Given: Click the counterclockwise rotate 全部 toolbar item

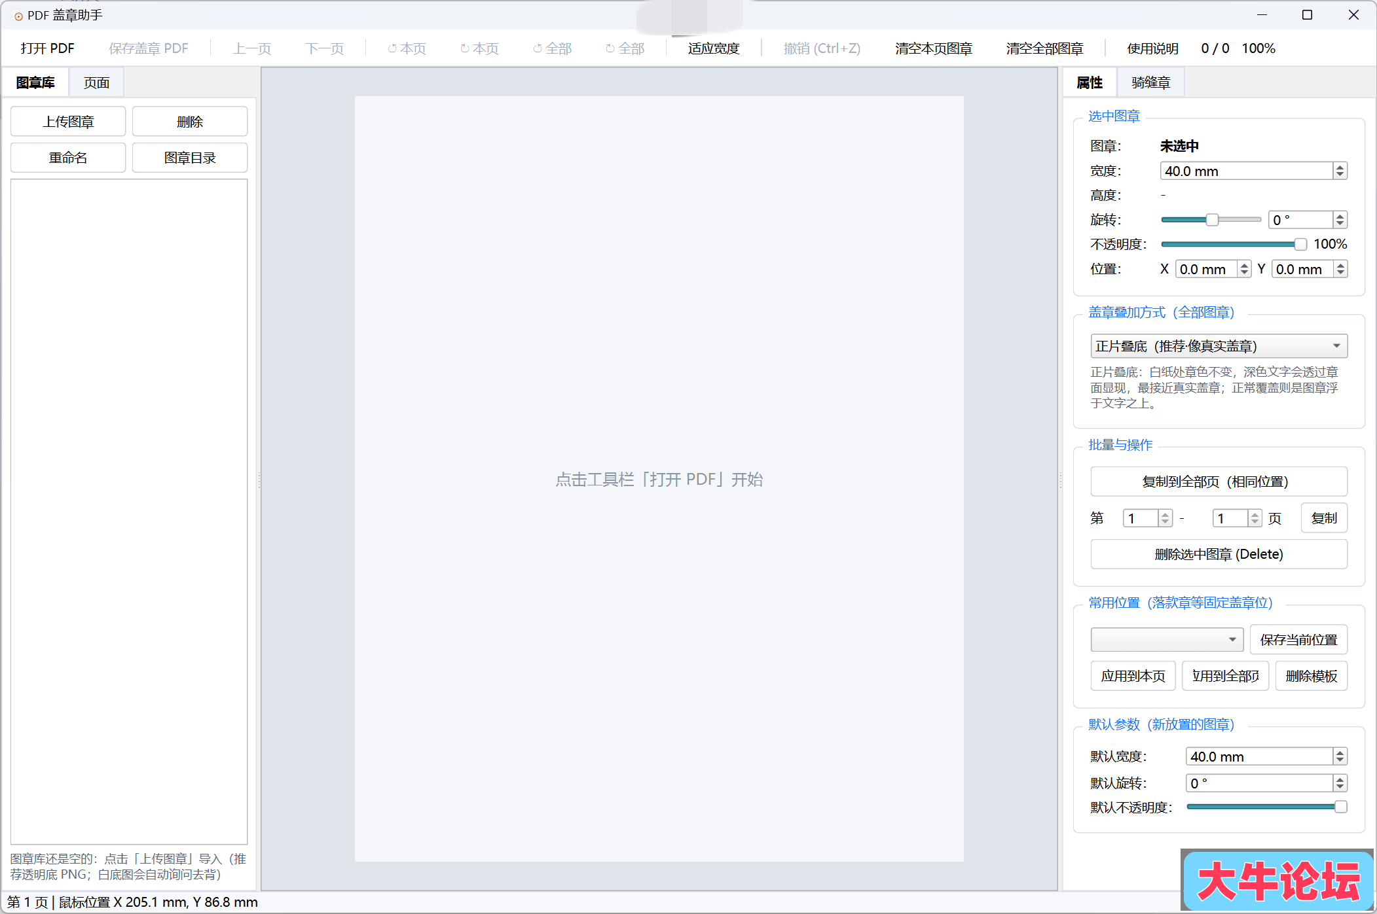Looking at the screenshot, I should pyautogui.click(x=552, y=48).
